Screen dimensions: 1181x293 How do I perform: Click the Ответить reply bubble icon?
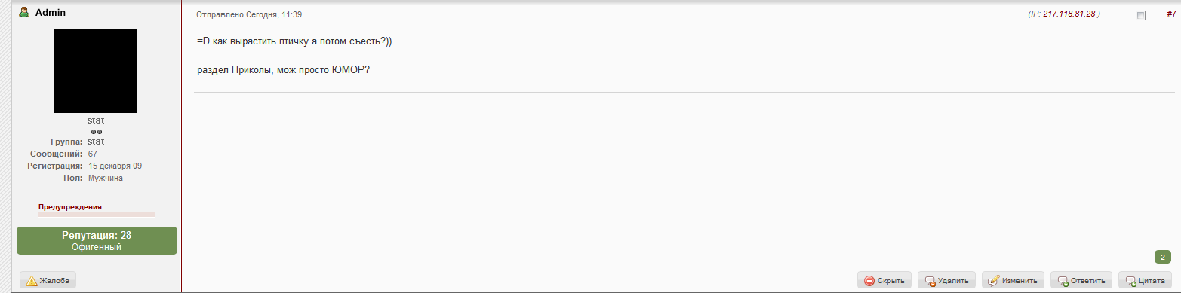point(1063,281)
